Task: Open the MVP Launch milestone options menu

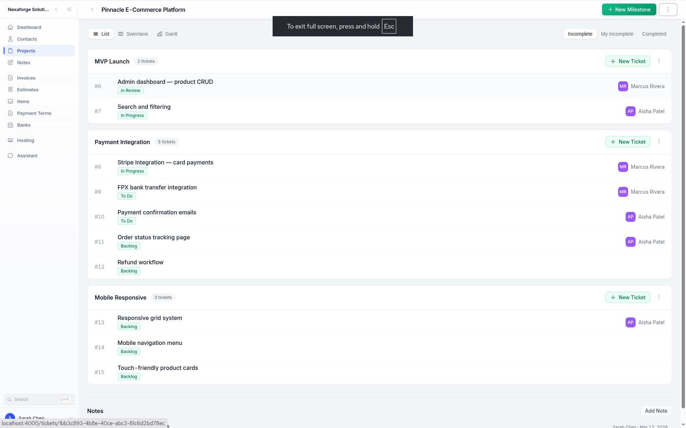Action: pos(659,61)
